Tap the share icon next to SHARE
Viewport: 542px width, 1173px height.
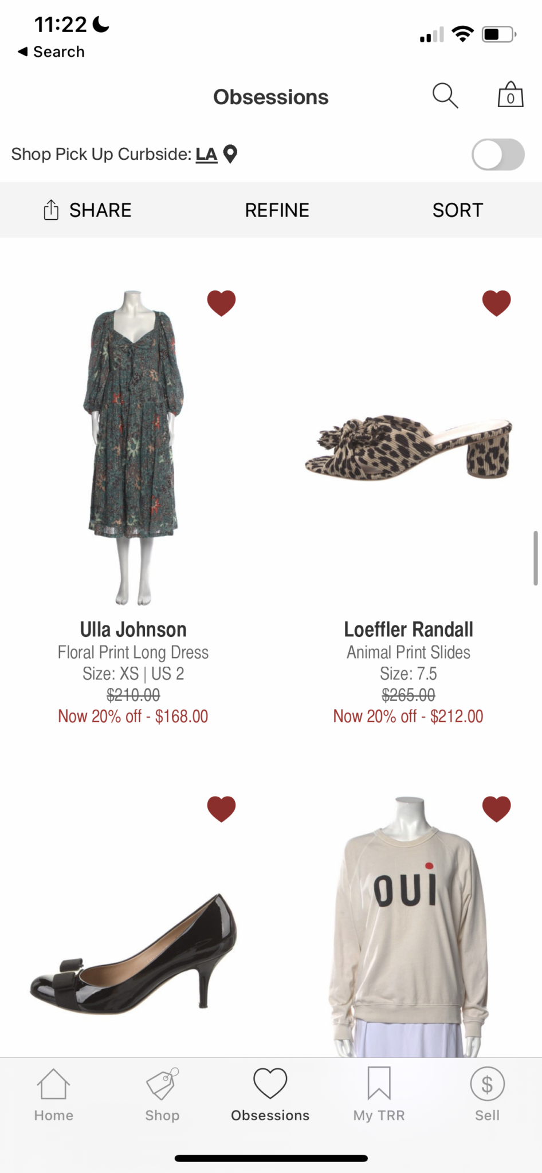click(x=51, y=210)
